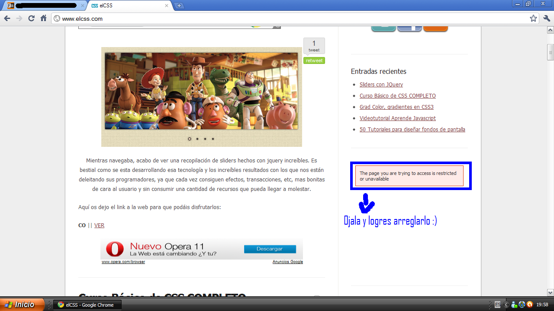The width and height of the screenshot is (554, 311).
Task: Select the second slider pagination dot
Action: [x=197, y=139]
